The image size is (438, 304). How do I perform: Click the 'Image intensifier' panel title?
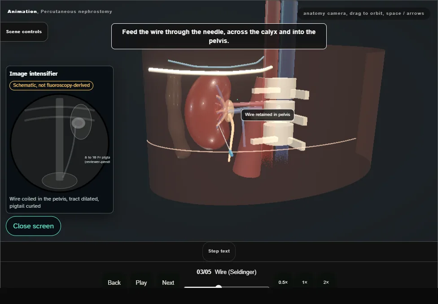point(34,73)
